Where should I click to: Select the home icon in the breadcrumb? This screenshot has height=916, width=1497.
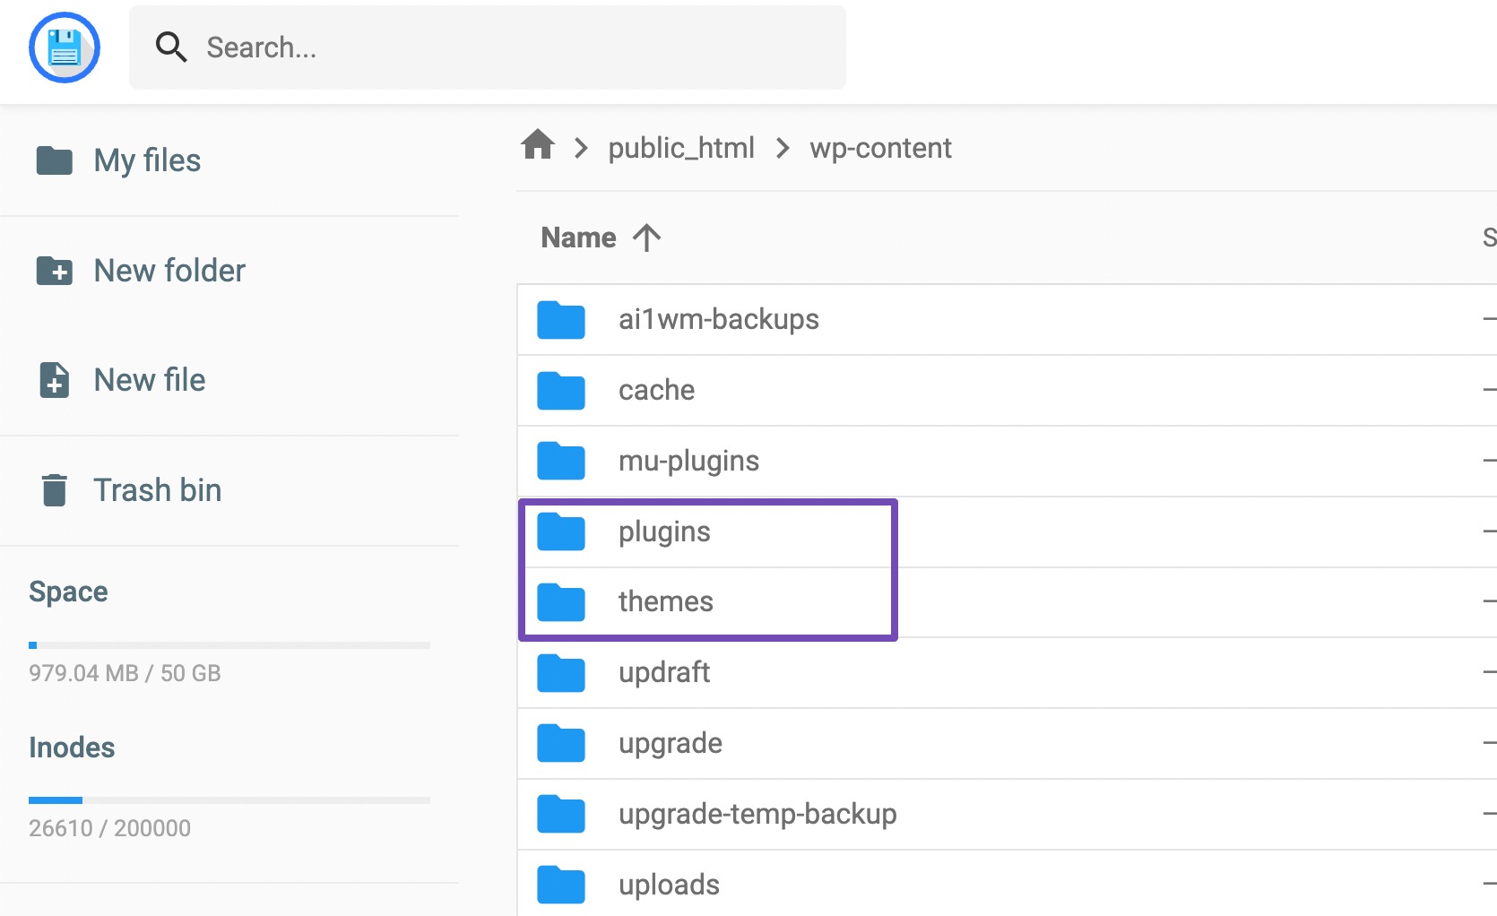(x=536, y=145)
